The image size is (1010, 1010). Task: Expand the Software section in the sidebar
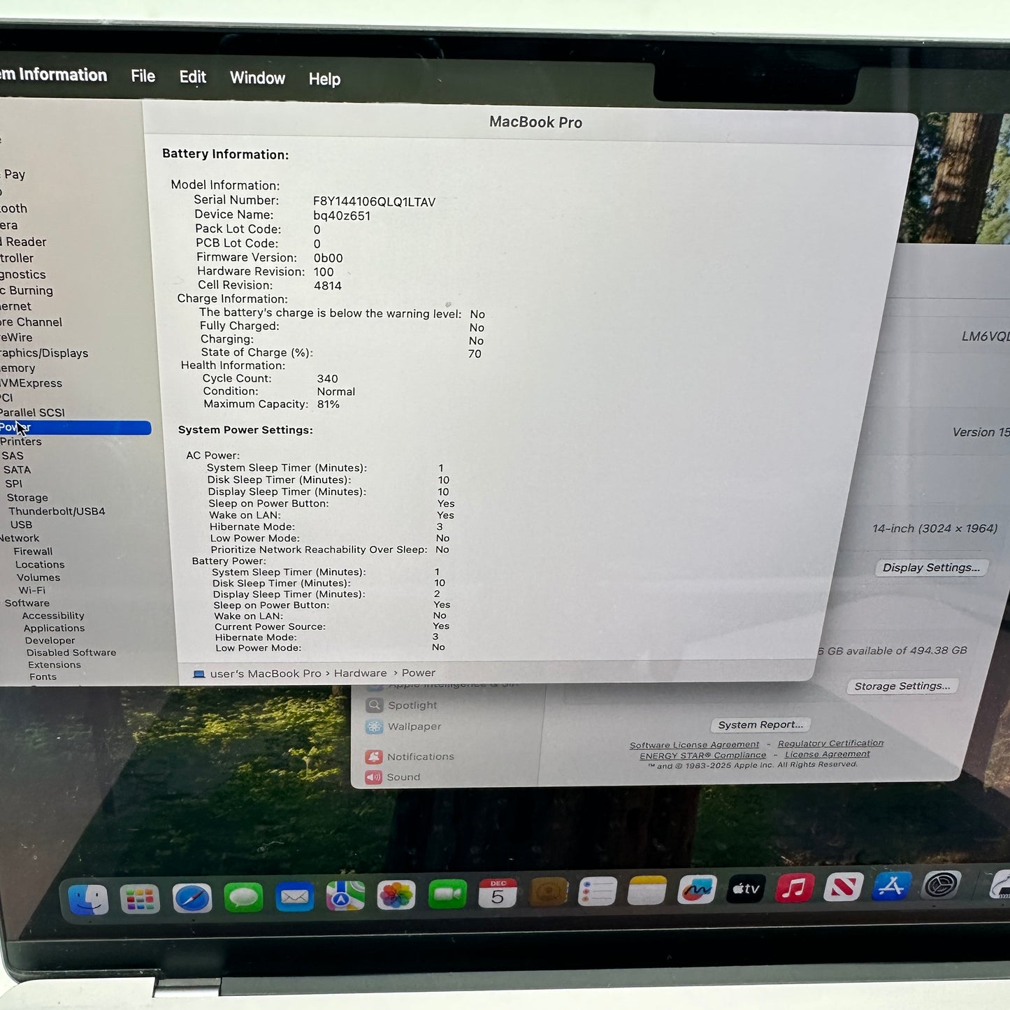click(28, 603)
